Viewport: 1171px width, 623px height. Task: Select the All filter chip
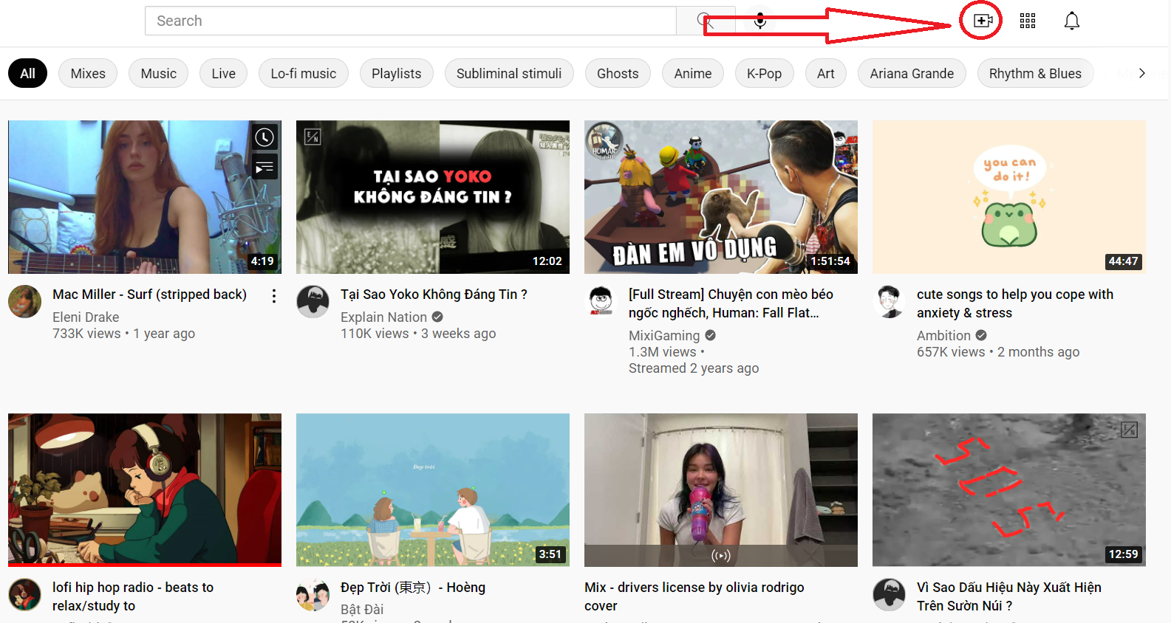pos(27,73)
